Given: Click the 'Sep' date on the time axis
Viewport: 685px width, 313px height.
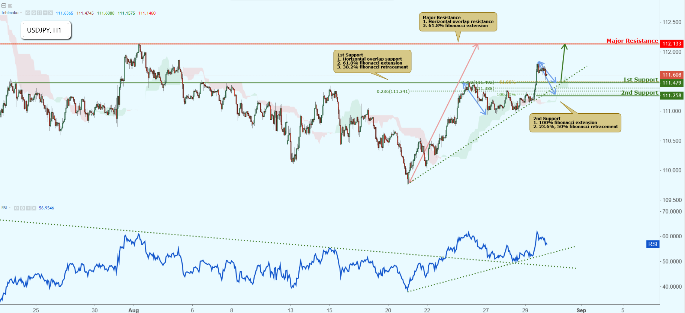Looking at the screenshot, I should click(581, 310).
